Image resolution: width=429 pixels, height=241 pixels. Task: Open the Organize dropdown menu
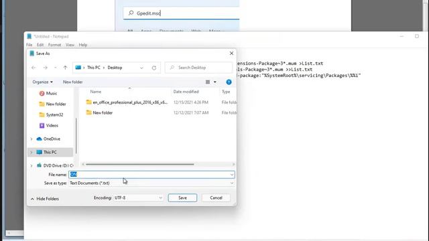(42, 82)
